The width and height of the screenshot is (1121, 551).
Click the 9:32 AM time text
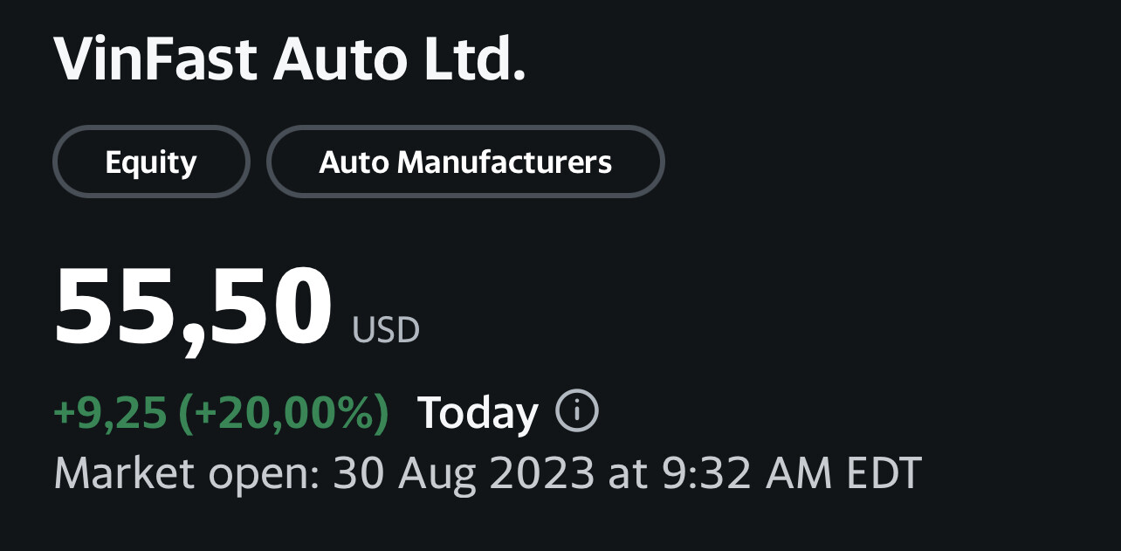tap(745, 474)
